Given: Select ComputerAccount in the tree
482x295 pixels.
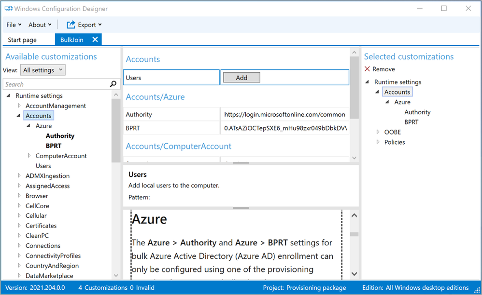Looking at the screenshot, I should 61,156.
